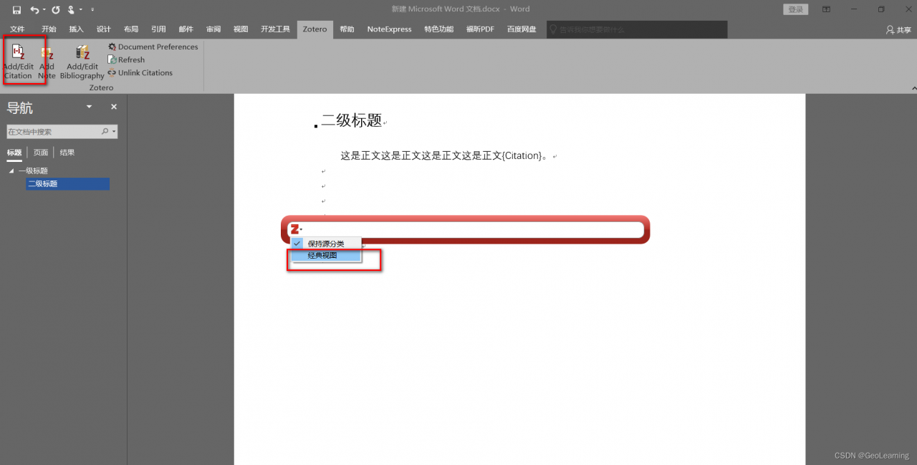Open the search options dropdown in navigation pane
Viewport: 917px width, 465px height.
(x=113, y=131)
